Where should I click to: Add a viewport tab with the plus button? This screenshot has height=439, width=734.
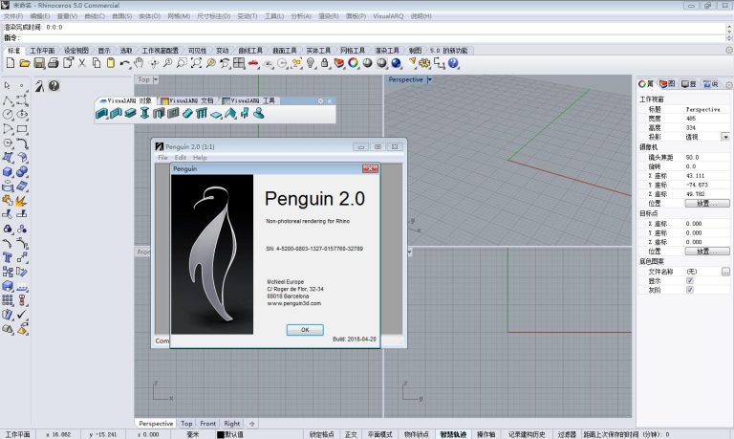pos(252,424)
